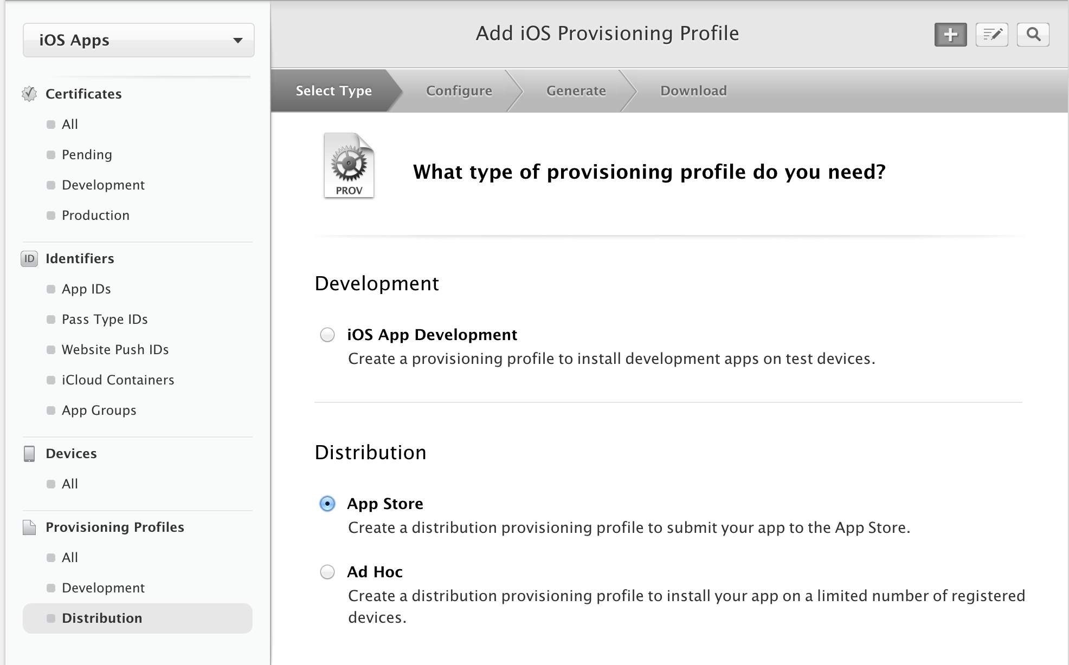Image resolution: width=1069 pixels, height=665 pixels.
Task: Click the Certificates section heading
Action: point(83,94)
